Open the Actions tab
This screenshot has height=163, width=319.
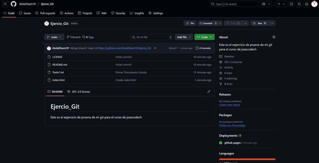(67, 13)
